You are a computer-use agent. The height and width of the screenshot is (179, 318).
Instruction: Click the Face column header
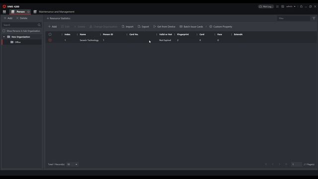(220, 34)
